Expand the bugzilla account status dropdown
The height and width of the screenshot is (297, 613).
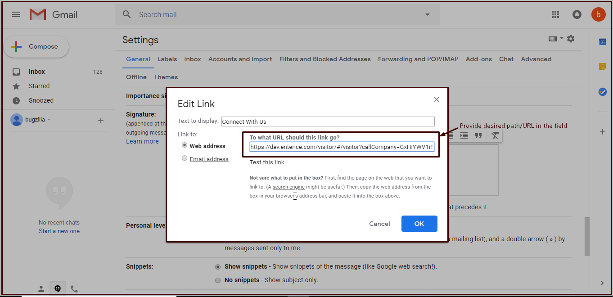(x=49, y=120)
